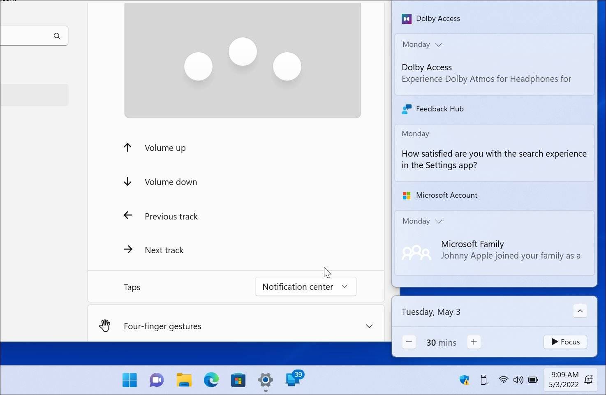Launch Microsoft Store from the taskbar
The width and height of the screenshot is (606, 395).
(x=238, y=380)
